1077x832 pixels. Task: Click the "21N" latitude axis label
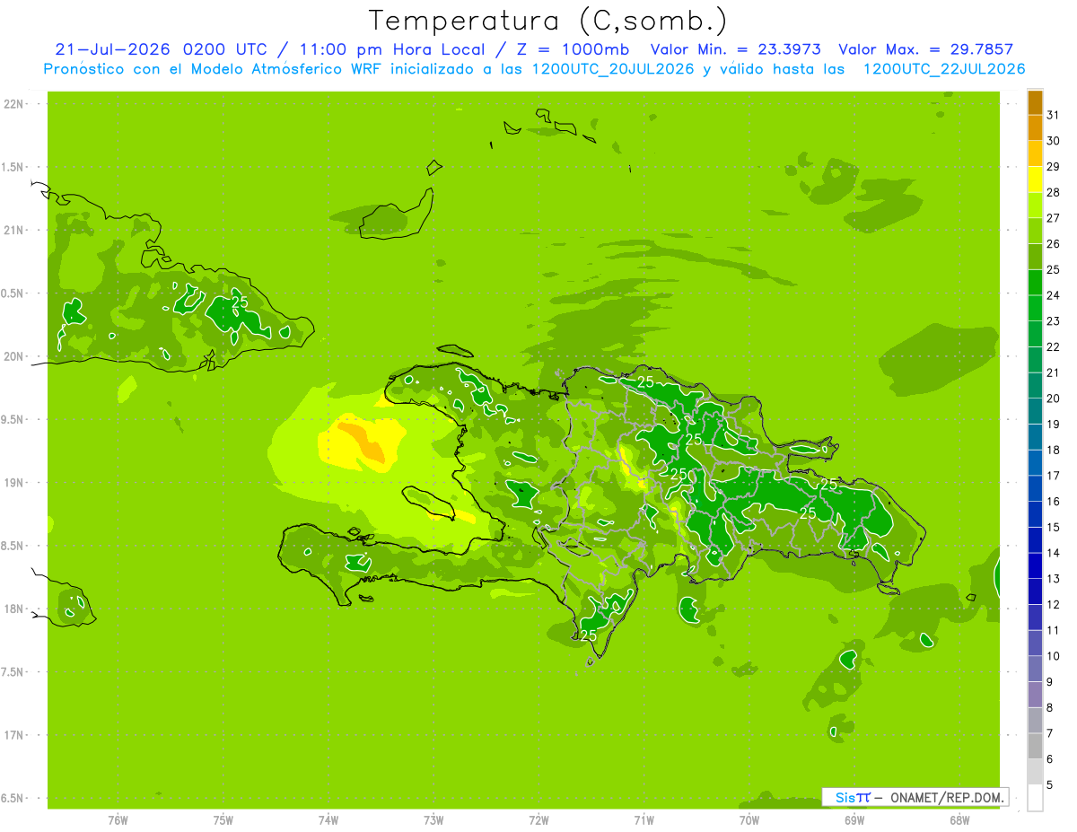point(14,231)
